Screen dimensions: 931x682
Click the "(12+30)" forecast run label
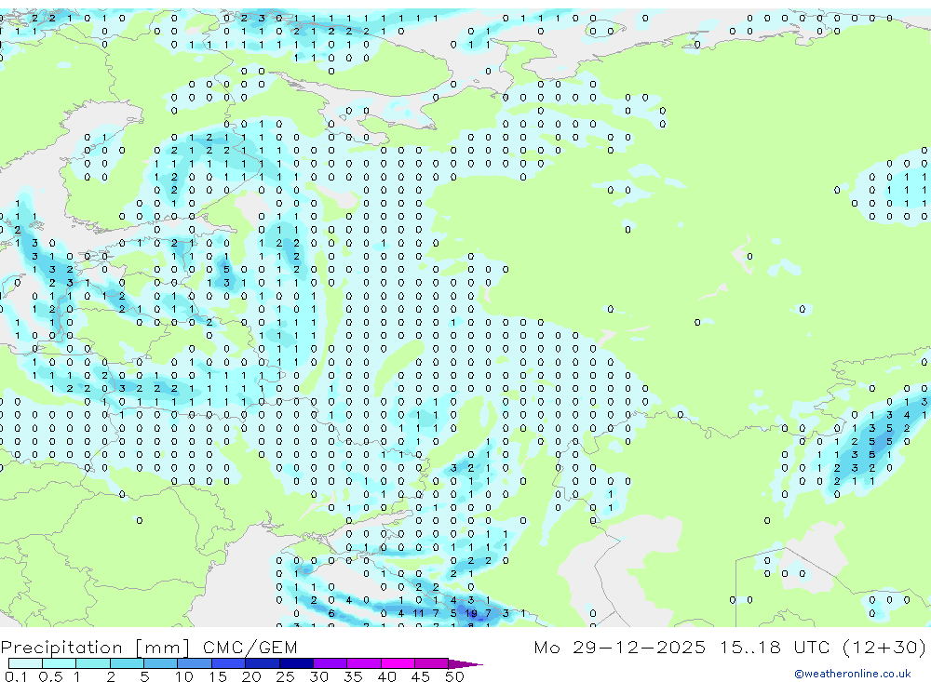click(884, 647)
